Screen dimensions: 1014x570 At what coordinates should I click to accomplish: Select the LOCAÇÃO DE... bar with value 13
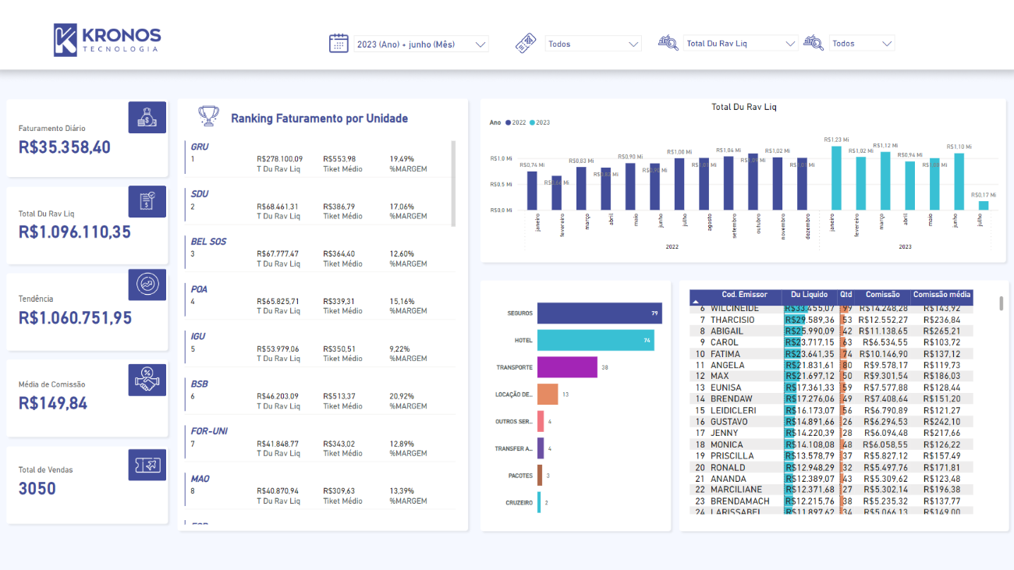coord(548,394)
